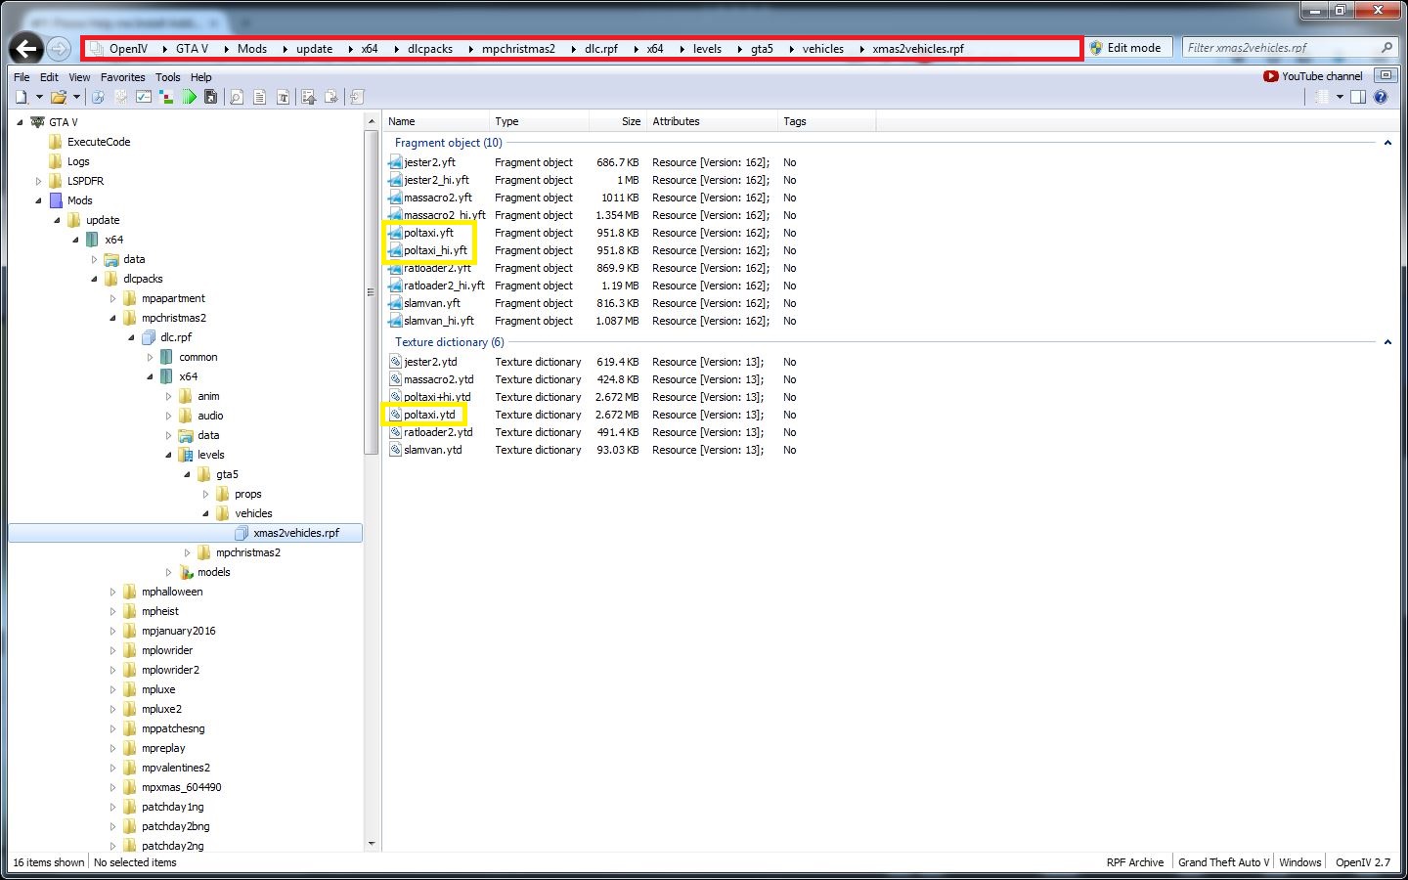
Task: Open the view mode dropdown arrow
Action: coord(1340,97)
